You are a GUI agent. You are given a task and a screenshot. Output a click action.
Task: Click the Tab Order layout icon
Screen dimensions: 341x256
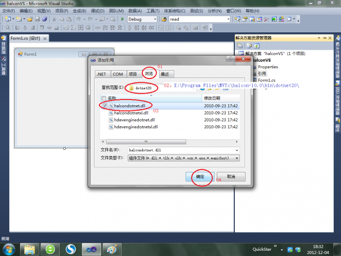(205, 28)
